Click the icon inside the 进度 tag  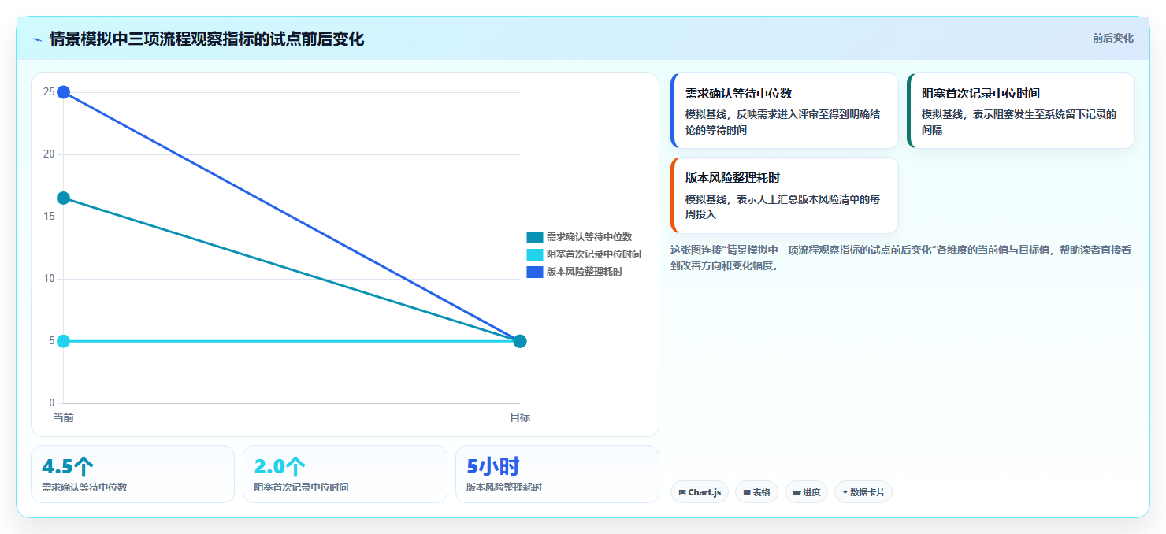click(797, 493)
